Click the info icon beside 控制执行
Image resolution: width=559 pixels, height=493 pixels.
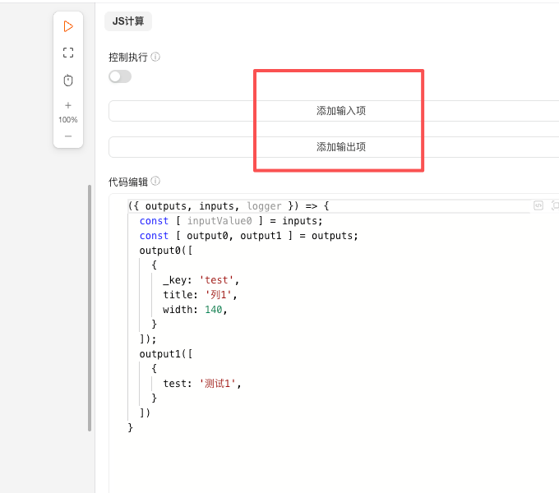pyautogui.click(x=155, y=58)
